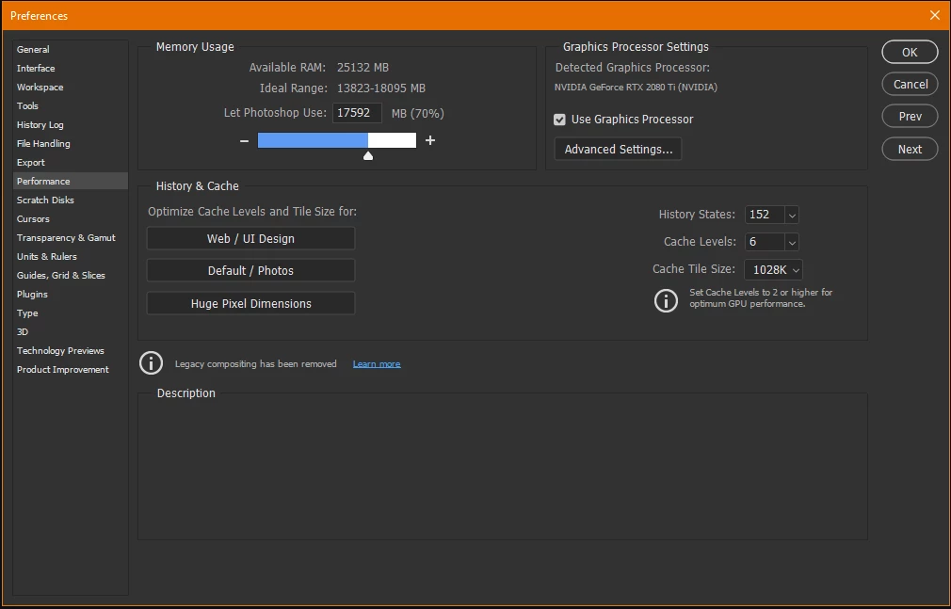This screenshot has height=609, width=951.
Task: Switch to Scratch Disks preferences
Action: 71,200
